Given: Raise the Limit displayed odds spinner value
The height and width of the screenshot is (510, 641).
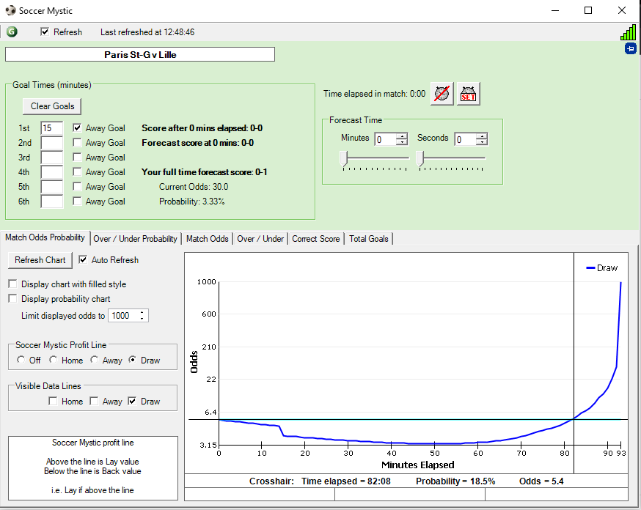Looking at the screenshot, I should (142, 313).
